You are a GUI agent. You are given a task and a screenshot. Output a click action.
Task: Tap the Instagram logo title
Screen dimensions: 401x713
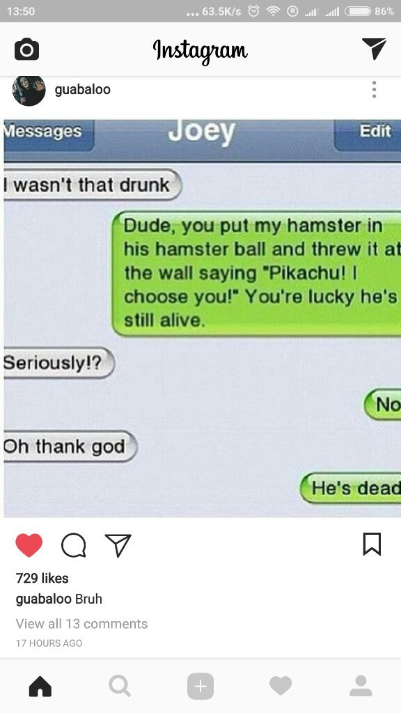coord(200,51)
